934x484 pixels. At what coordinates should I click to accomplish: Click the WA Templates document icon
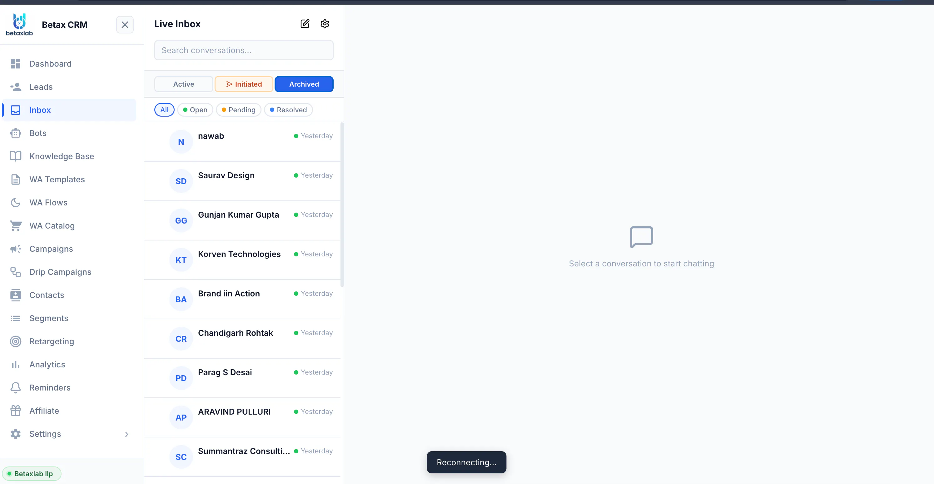coord(16,179)
